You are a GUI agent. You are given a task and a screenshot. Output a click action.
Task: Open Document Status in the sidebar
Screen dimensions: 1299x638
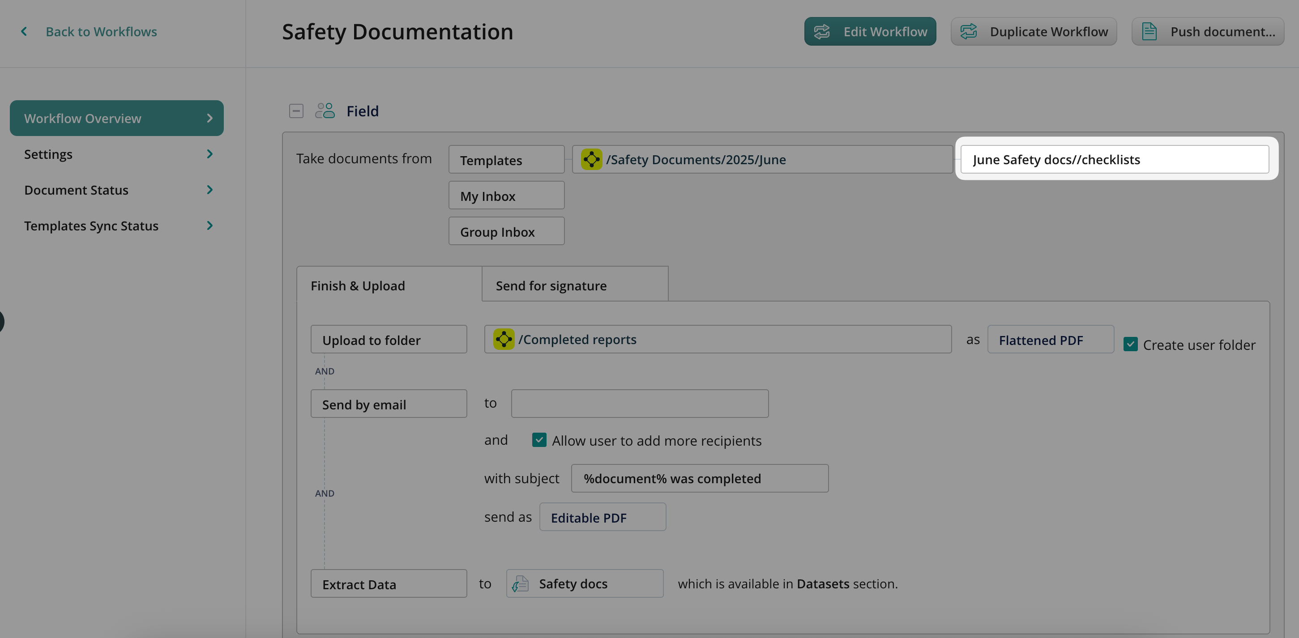116,190
